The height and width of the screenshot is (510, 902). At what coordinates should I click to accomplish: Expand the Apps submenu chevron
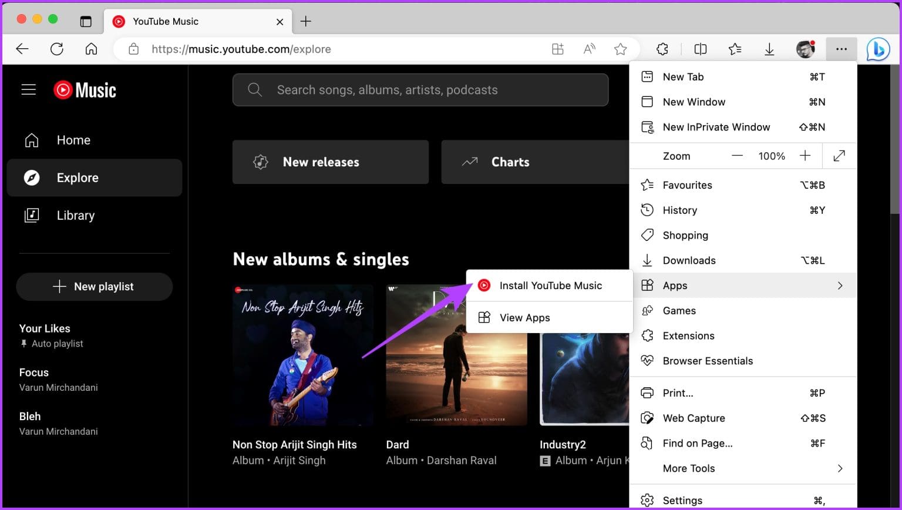(x=840, y=285)
